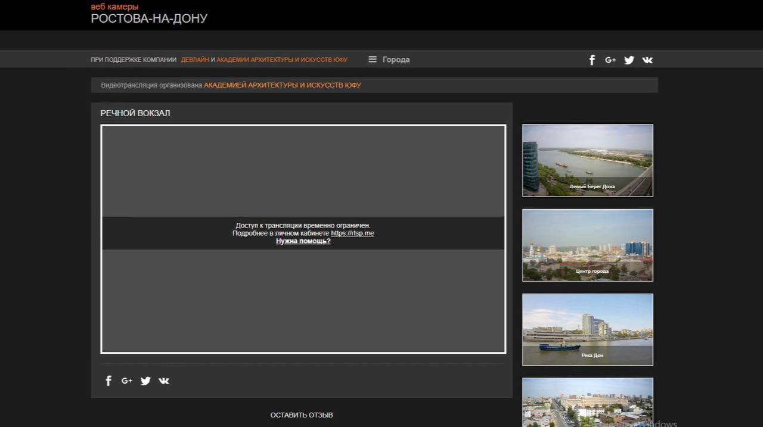The image size is (763, 427).
Task: Click the Доступ к трансляции временно ограничен message
Action: 303,226
